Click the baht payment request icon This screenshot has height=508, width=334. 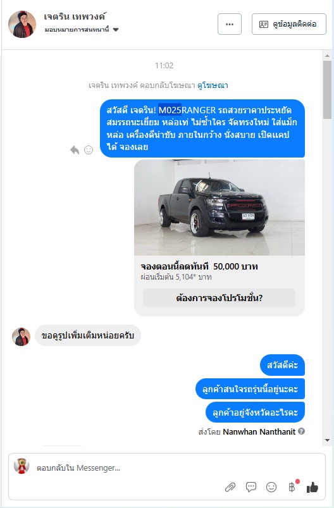pos(292,487)
